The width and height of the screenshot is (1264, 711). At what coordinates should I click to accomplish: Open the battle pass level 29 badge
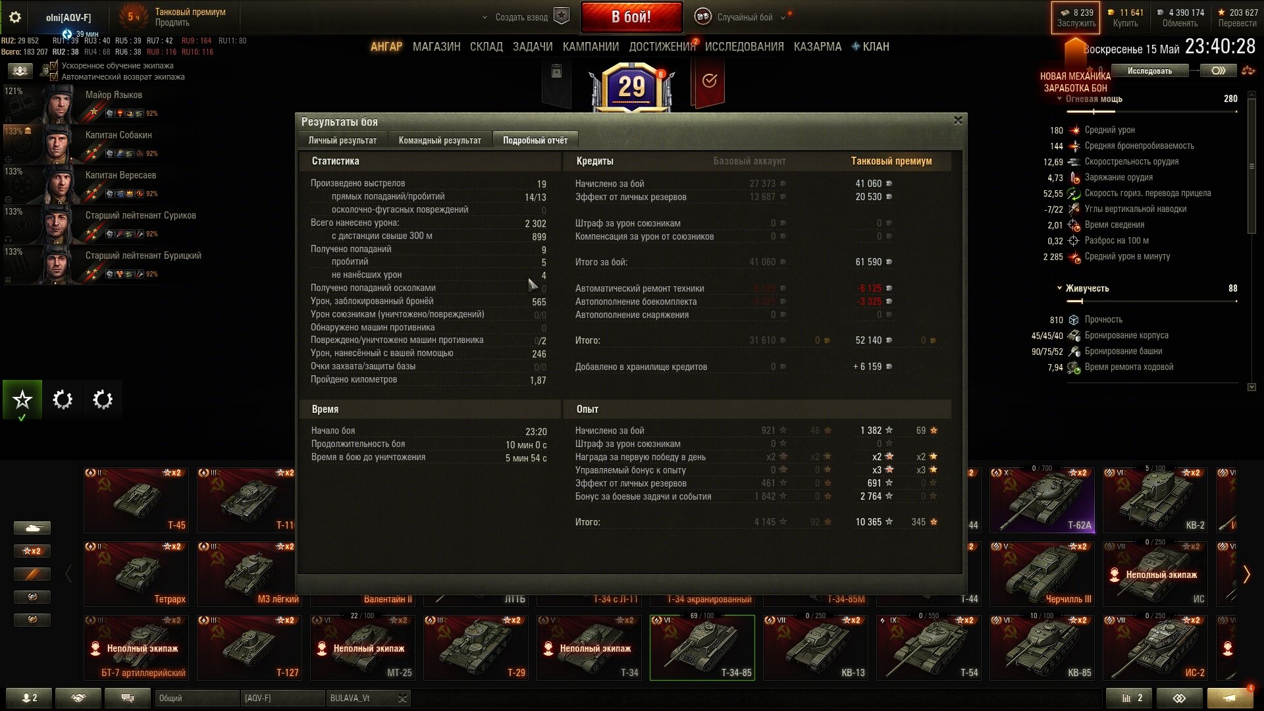click(631, 86)
